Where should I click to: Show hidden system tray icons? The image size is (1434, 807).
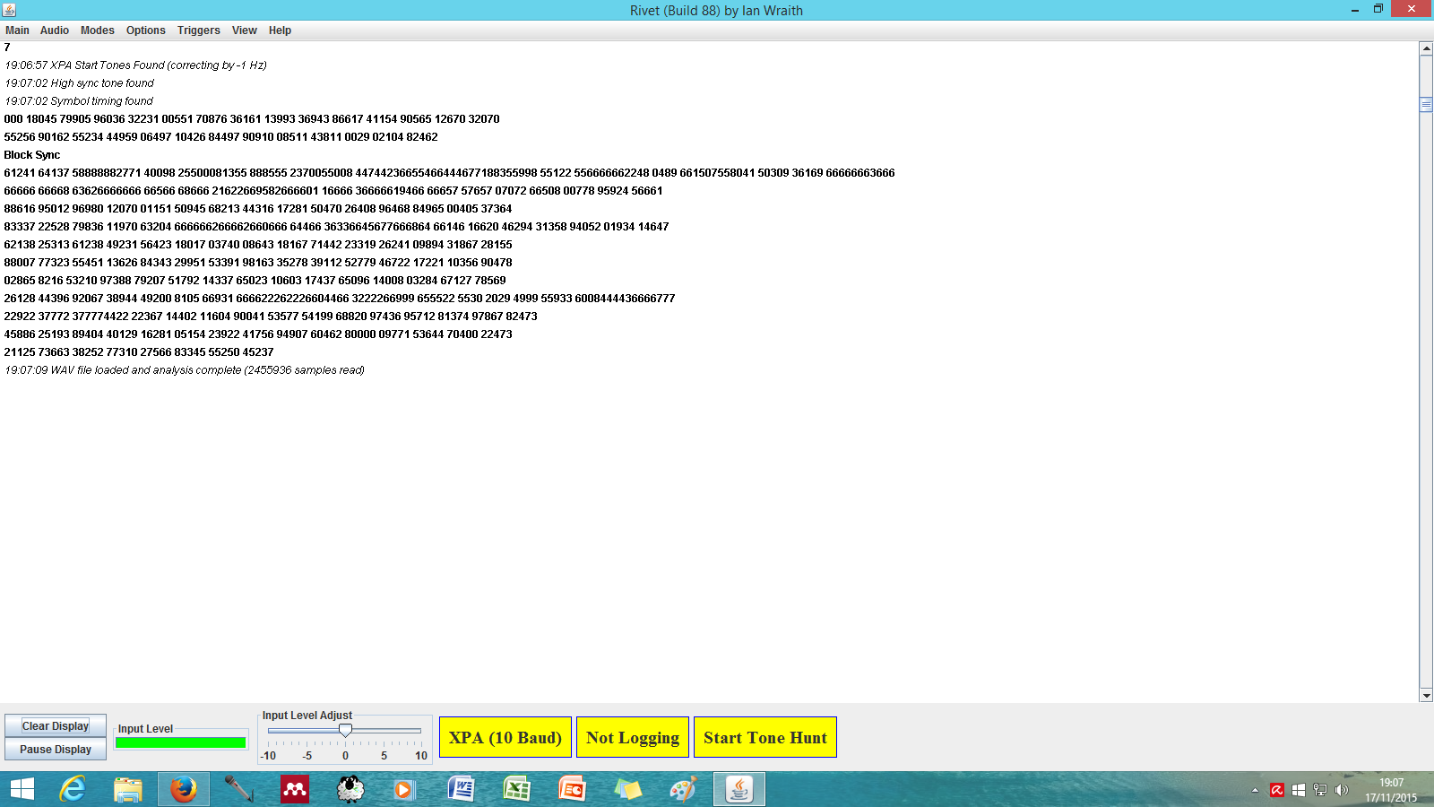1255,790
